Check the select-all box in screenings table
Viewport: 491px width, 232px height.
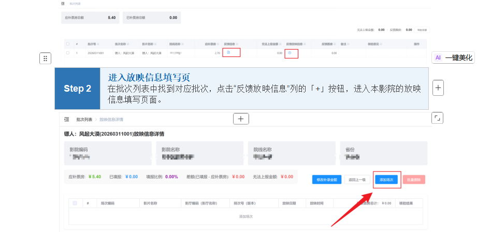click(75, 203)
